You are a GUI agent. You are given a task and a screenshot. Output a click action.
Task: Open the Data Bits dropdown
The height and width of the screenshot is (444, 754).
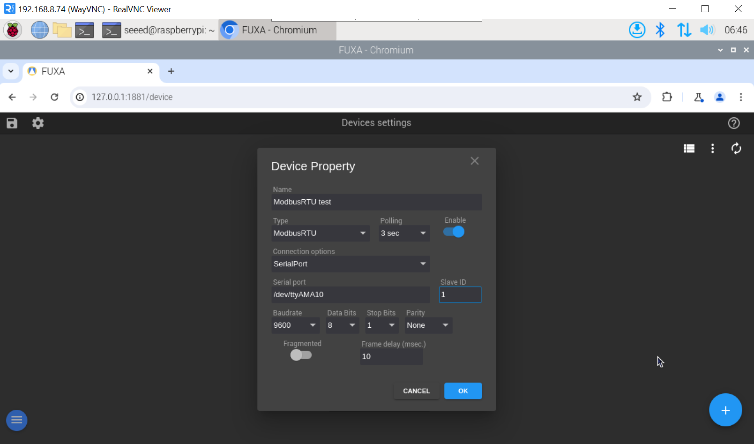(x=343, y=325)
